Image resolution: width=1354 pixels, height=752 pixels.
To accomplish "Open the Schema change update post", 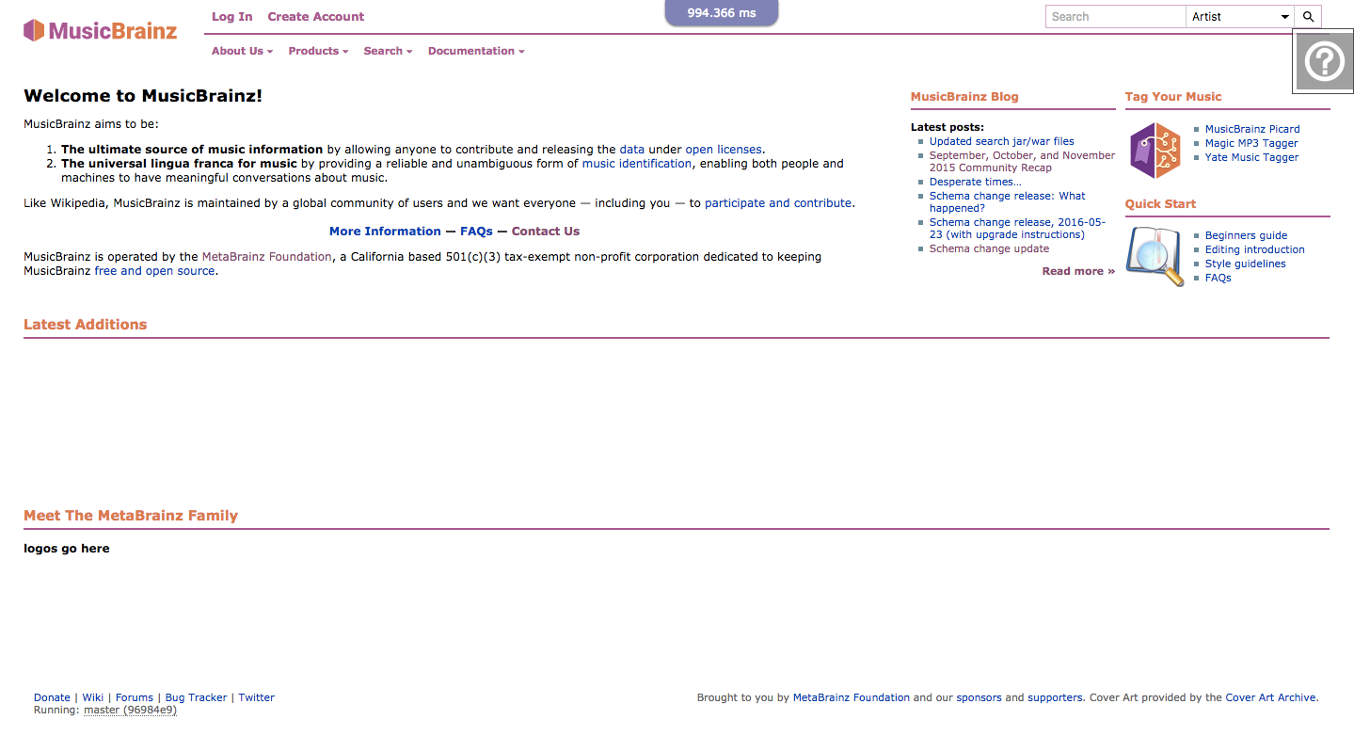I will (x=989, y=248).
